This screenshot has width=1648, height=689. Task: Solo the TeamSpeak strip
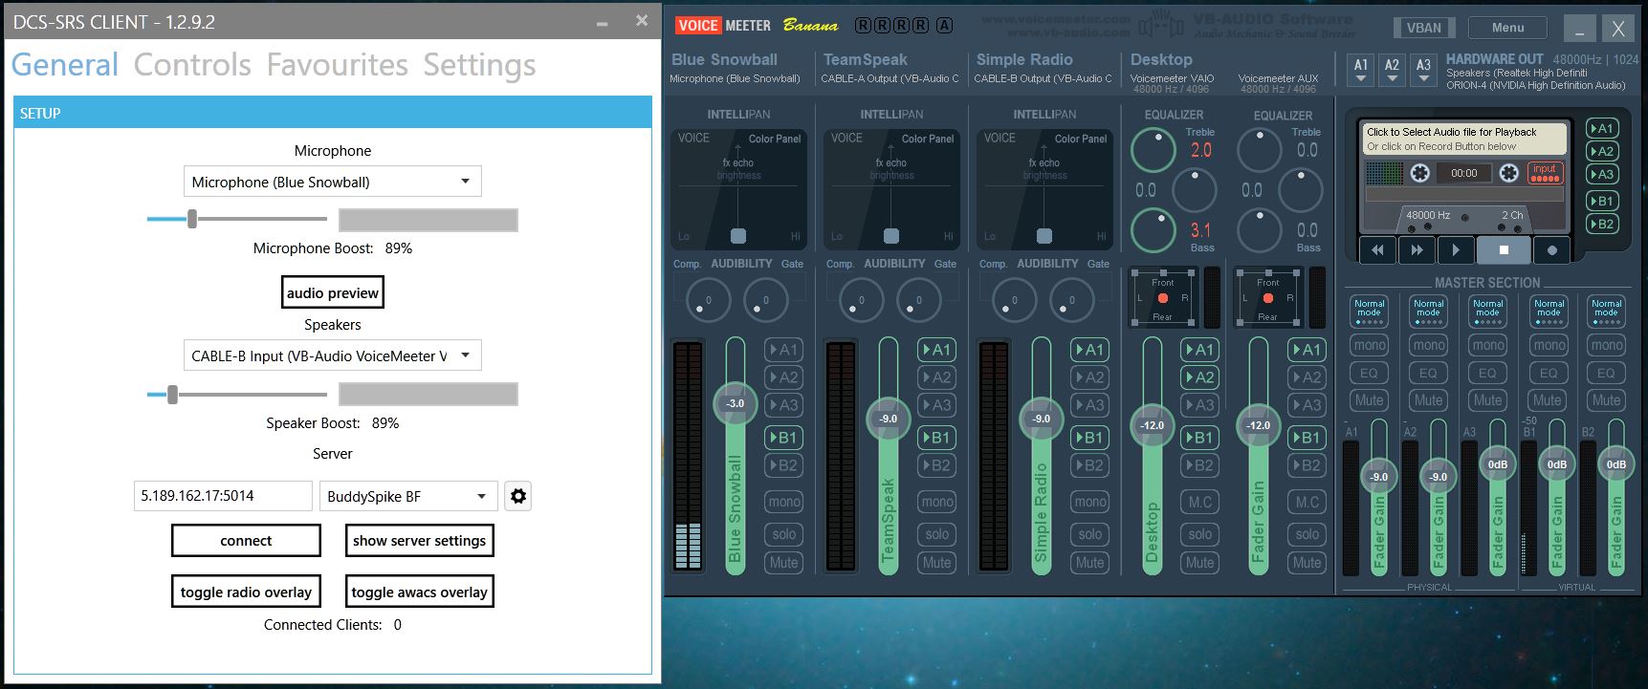pos(936,534)
